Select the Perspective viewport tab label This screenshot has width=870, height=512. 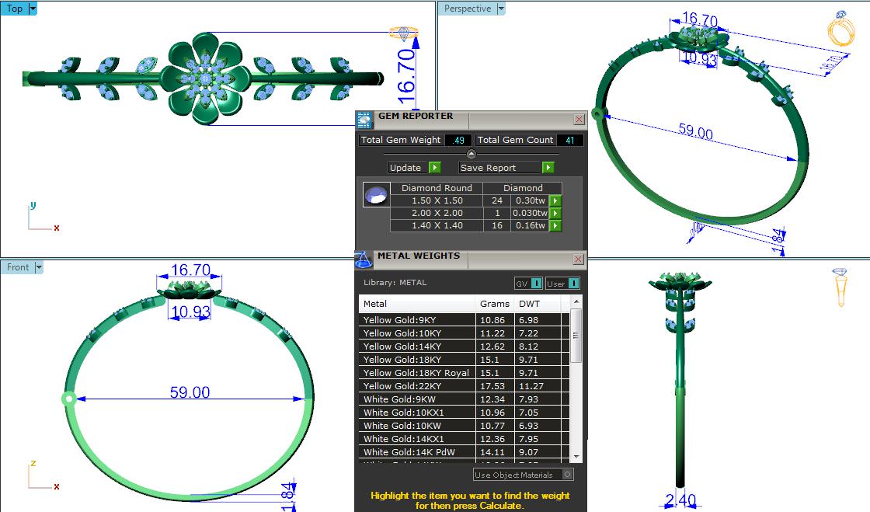[468, 9]
